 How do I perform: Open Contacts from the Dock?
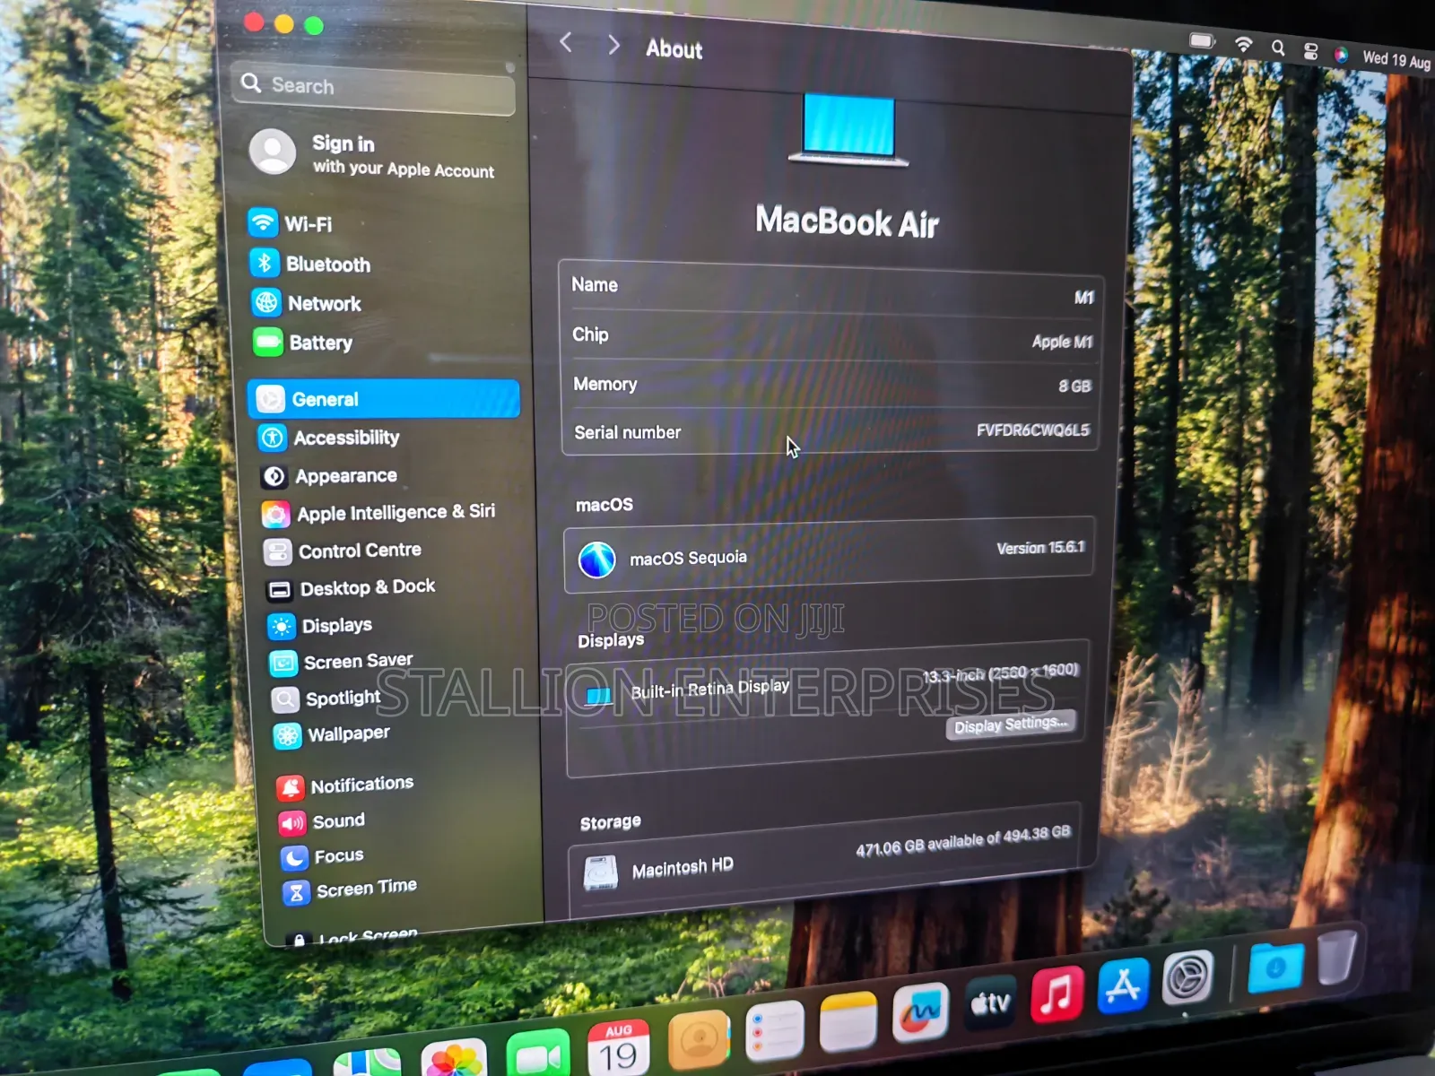[x=699, y=1038]
